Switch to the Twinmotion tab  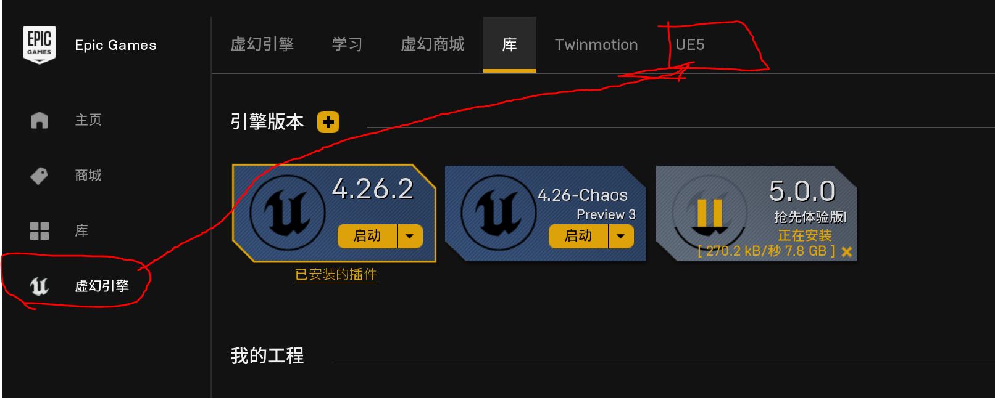tap(596, 44)
